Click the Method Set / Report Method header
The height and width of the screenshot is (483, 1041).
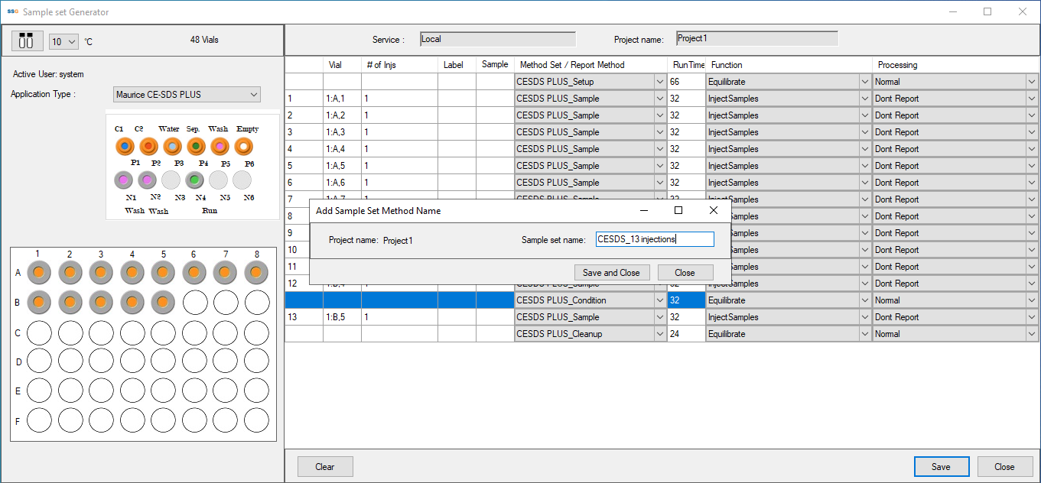pyautogui.click(x=590, y=65)
